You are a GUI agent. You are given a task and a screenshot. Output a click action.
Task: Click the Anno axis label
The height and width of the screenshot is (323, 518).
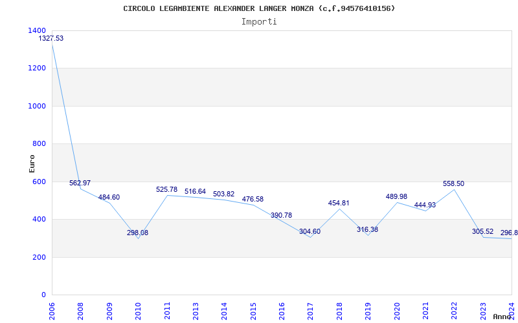[502, 317]
